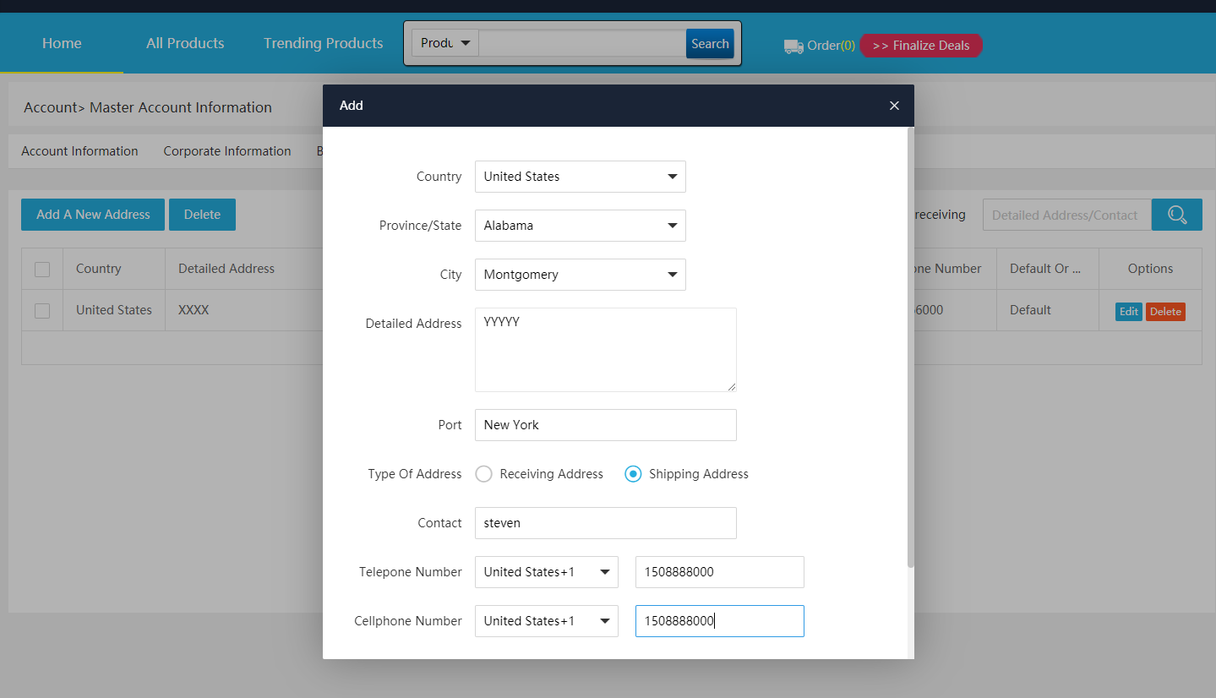Image resolution: width=1216 pixels, height=698 pixels.
Task: Click the top Search button
Action: 710,44
